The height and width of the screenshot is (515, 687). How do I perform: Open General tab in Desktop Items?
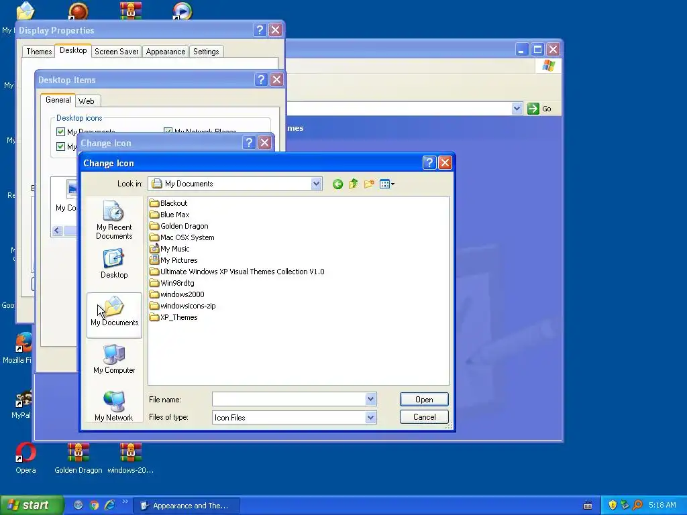pos(58,100)
